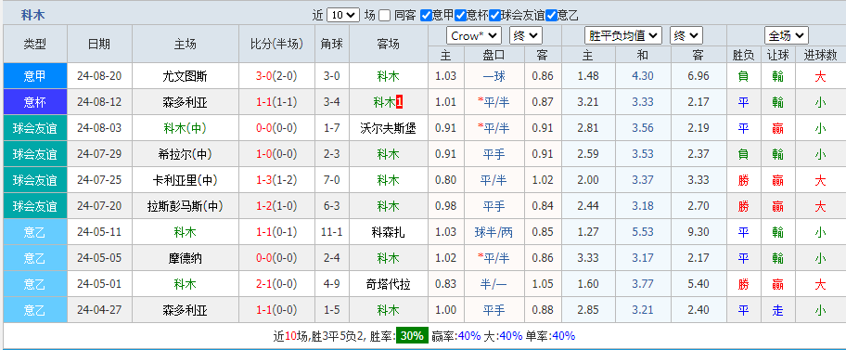The height and width of the screenshot is (350, 846).
Task: Open the 胜平负均值 dropdown
Action: [623, 36]
